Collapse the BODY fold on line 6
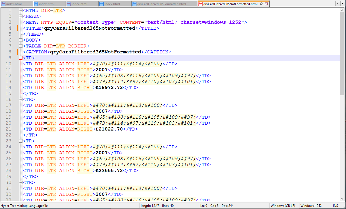The height and width of the screenshot is (209, 346). coord(21,40)
